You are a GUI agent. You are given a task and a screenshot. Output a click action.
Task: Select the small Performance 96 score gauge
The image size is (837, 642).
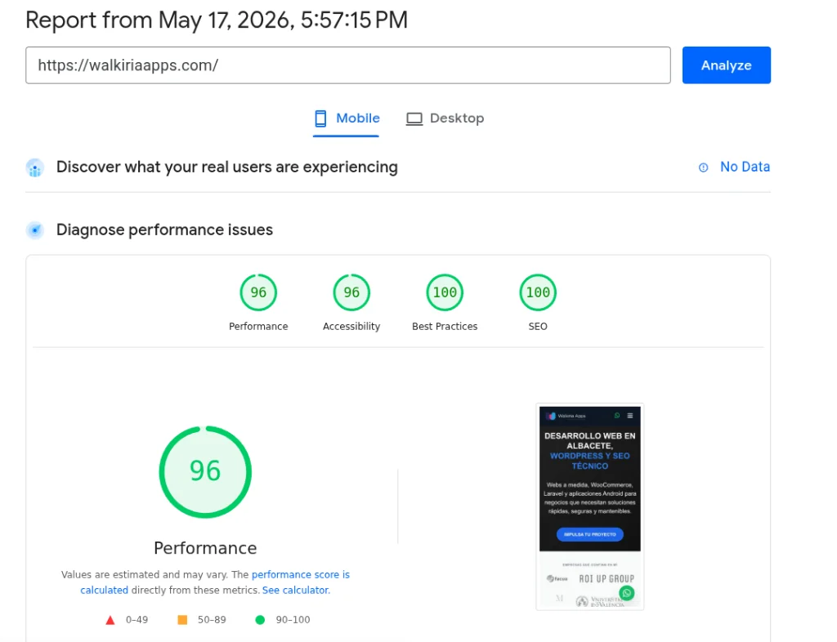pyautogui.click(x=258, y=292)
